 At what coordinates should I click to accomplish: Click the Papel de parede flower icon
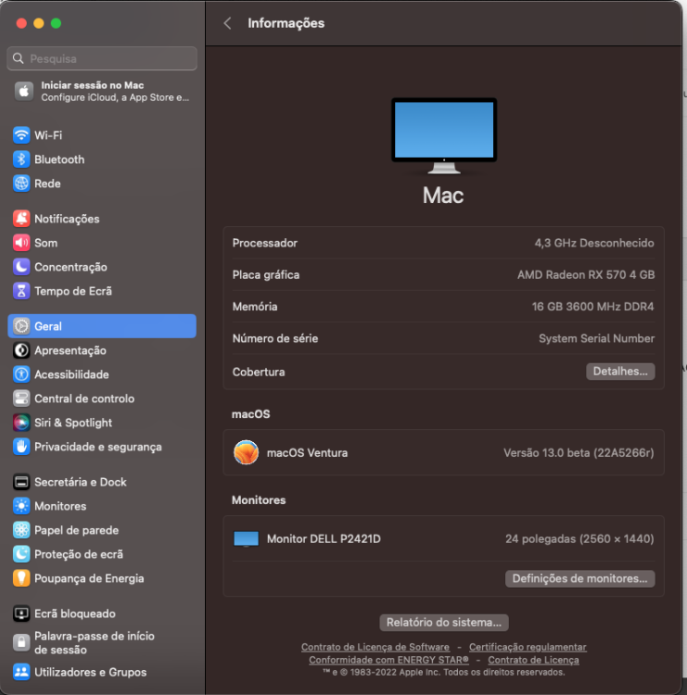pyautogui.click(x=21, y=530)
